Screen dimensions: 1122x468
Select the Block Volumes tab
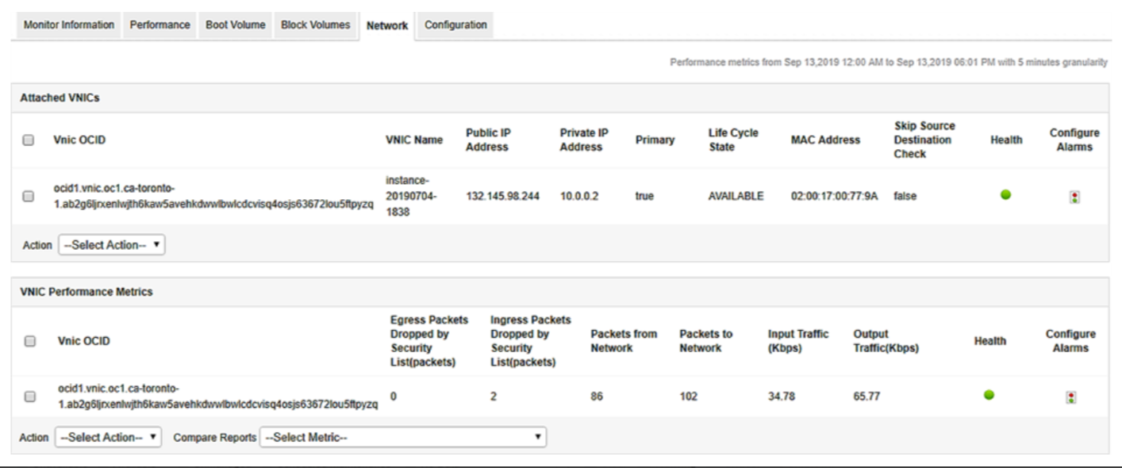(315, 25)
